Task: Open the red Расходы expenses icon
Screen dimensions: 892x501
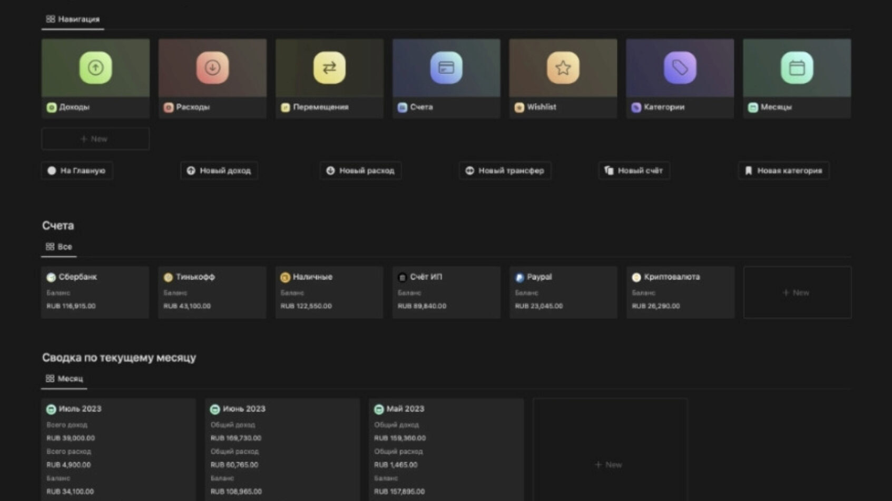Action: click(x=212, y=68)
